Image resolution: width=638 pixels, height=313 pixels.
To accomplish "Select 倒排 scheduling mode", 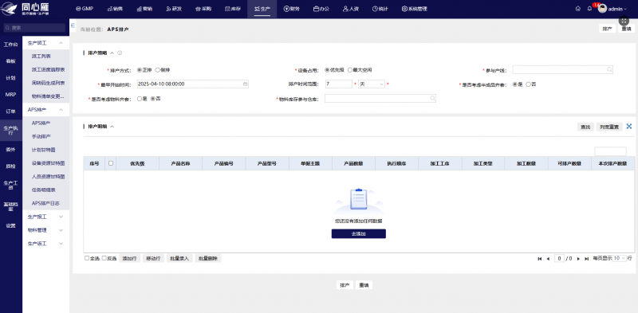I will point(157,70).
